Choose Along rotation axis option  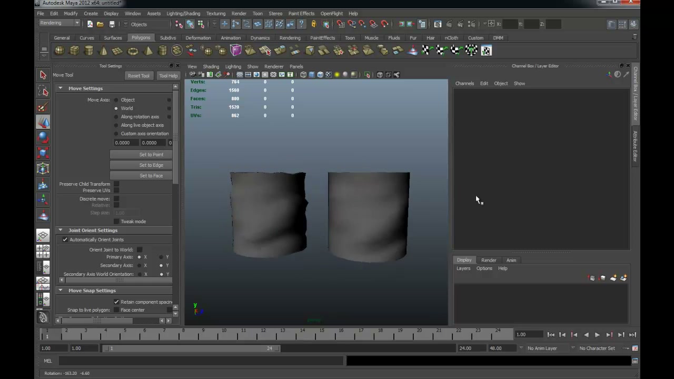[116, 117]
